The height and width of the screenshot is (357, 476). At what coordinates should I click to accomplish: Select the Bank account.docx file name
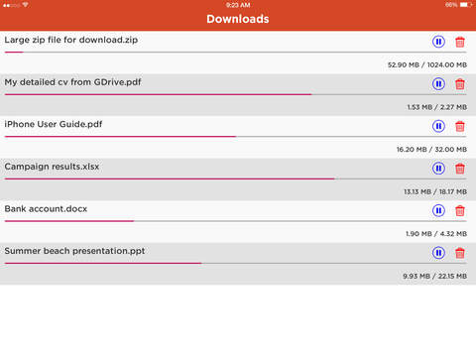pos(46,209)
